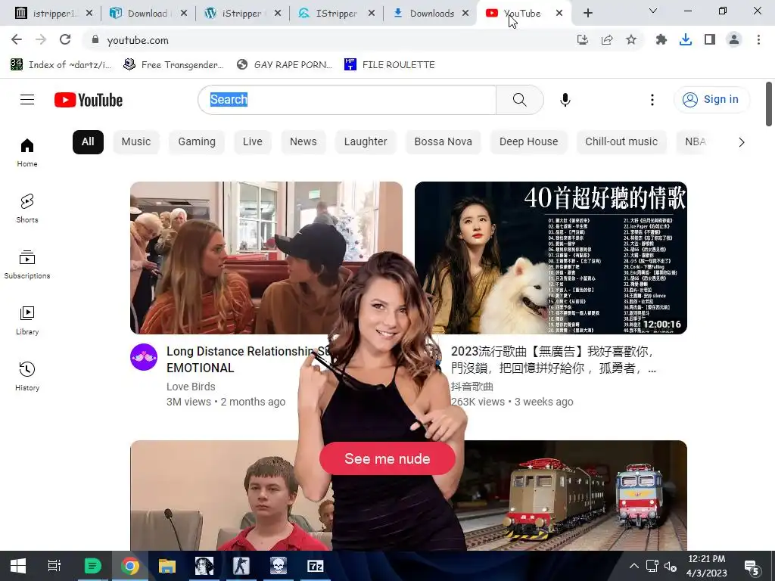This screenshot has height=581, width=775.
Task: Open a new browser tab
Action: [587, 14]
